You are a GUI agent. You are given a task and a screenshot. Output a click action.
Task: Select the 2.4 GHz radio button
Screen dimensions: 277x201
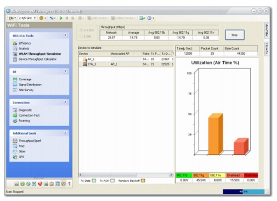[x=82, y=30]
